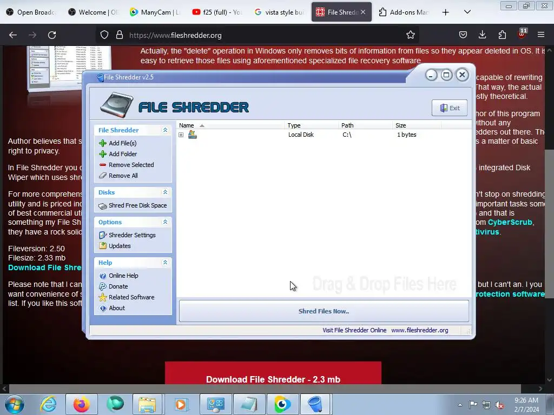Open Windows Explorer folder in taskbar
The width and height of the screenshot is (554, 415).
pyautogui.click(x=147, y=404)
